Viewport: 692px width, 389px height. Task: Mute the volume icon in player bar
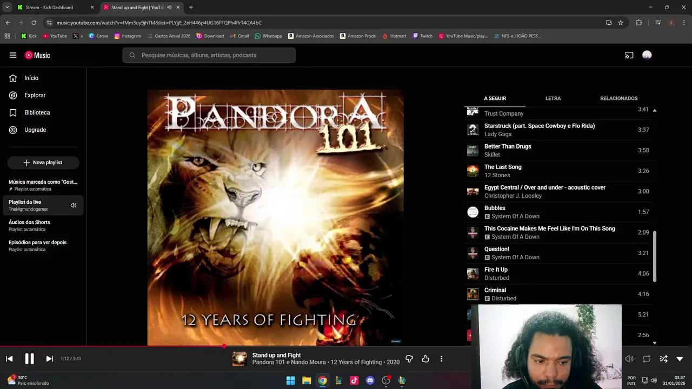click(x=629, y=358)
